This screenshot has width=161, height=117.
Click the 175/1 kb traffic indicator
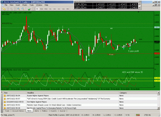coord(147,115)
